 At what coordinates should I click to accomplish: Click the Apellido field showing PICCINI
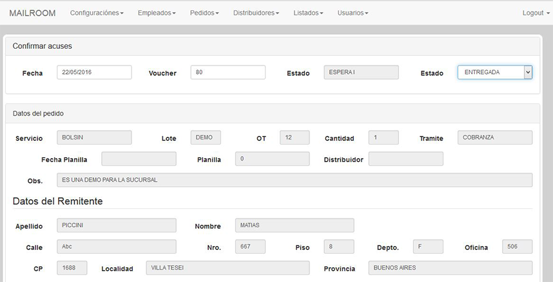[116, 225]
